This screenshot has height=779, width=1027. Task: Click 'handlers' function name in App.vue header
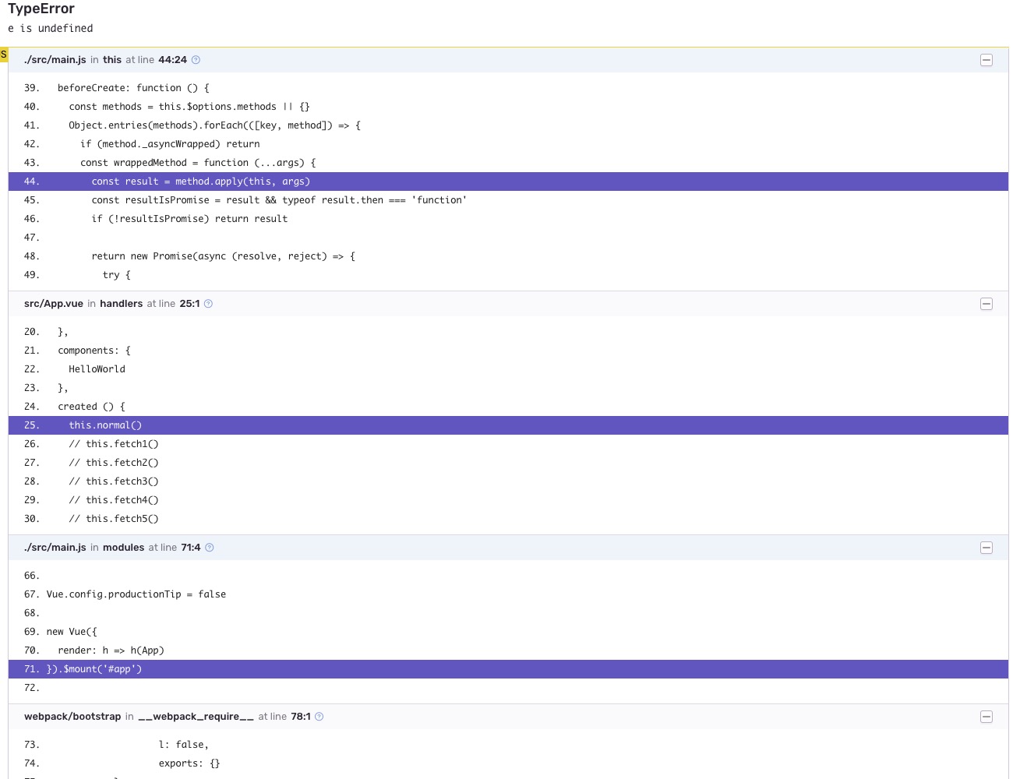(x=121, y=304)
